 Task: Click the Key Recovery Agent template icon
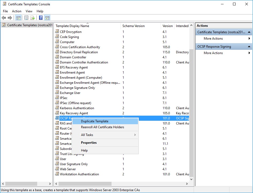tap(57, 113)
